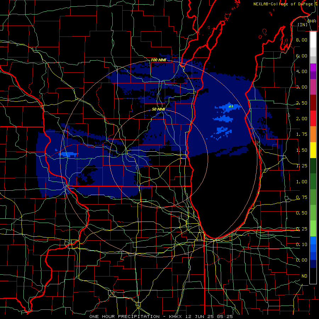Click the 8.00 legend value

pyautogui.click(x=302, y=40)
